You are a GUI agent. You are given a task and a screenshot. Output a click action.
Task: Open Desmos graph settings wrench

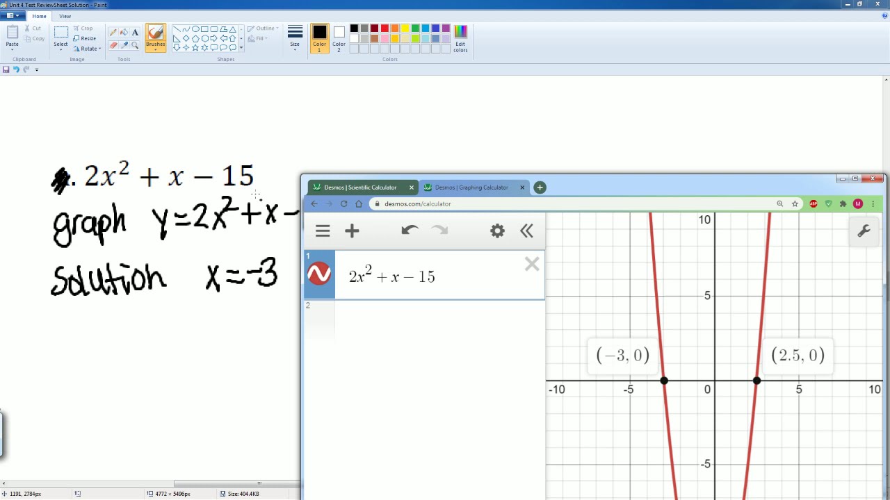point(864,232)
